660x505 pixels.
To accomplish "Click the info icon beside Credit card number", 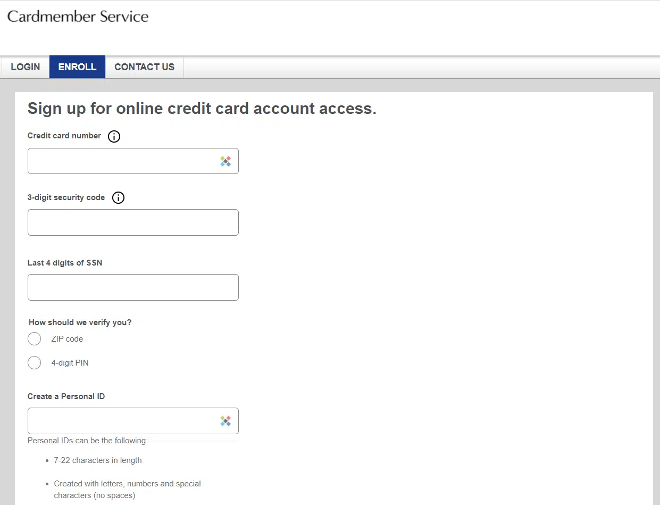I will [x=114, y=136].
